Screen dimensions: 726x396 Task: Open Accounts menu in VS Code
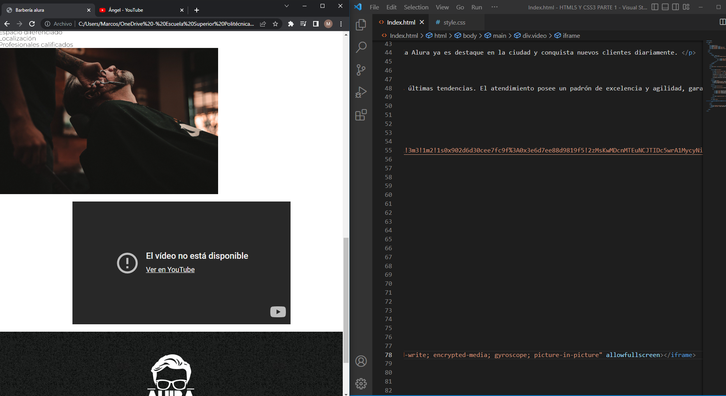point(361,361)
